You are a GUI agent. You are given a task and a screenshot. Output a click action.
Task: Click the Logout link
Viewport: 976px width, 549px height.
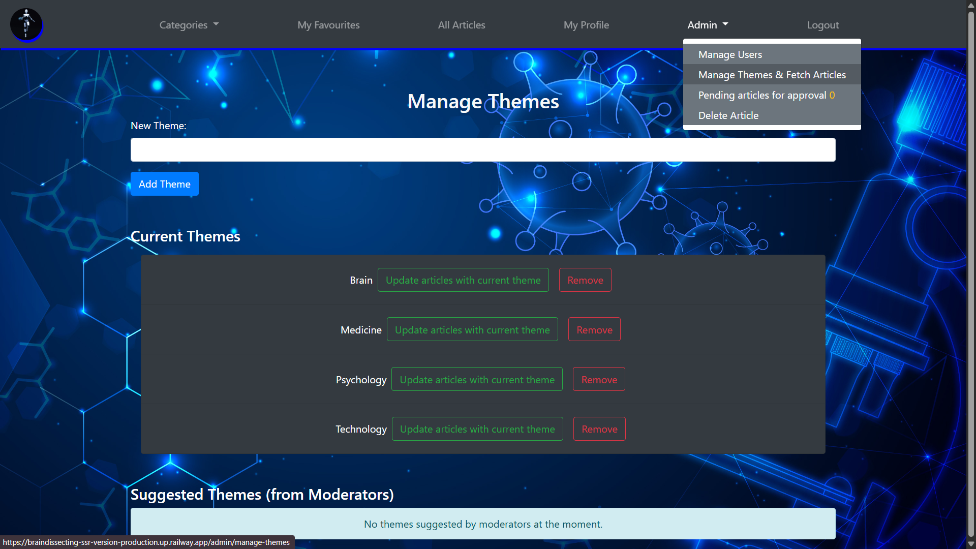[822, 25]
